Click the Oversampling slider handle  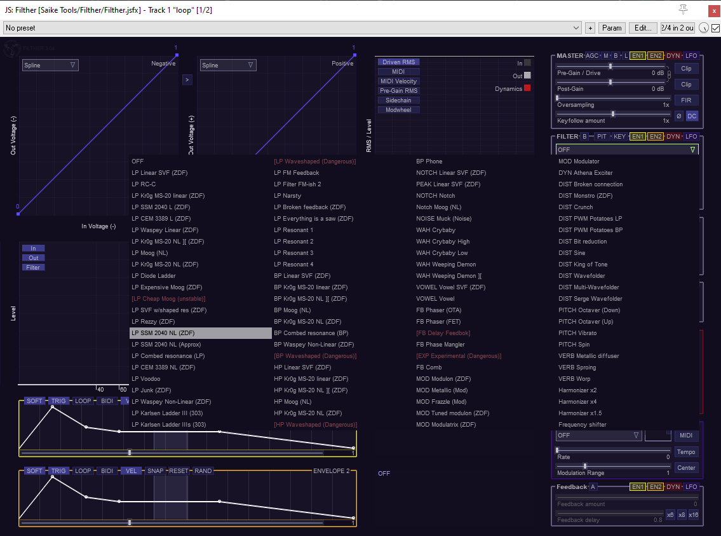pyautogui.click(x=557, y=98)
